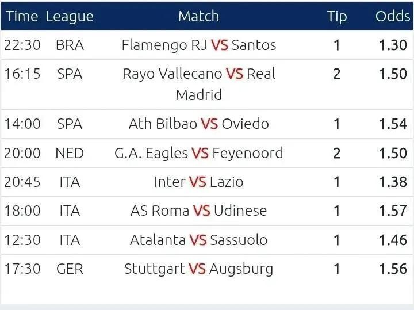The image size is (414, 310).
Task: Click the Tip column header
Action: coord(337,16)
